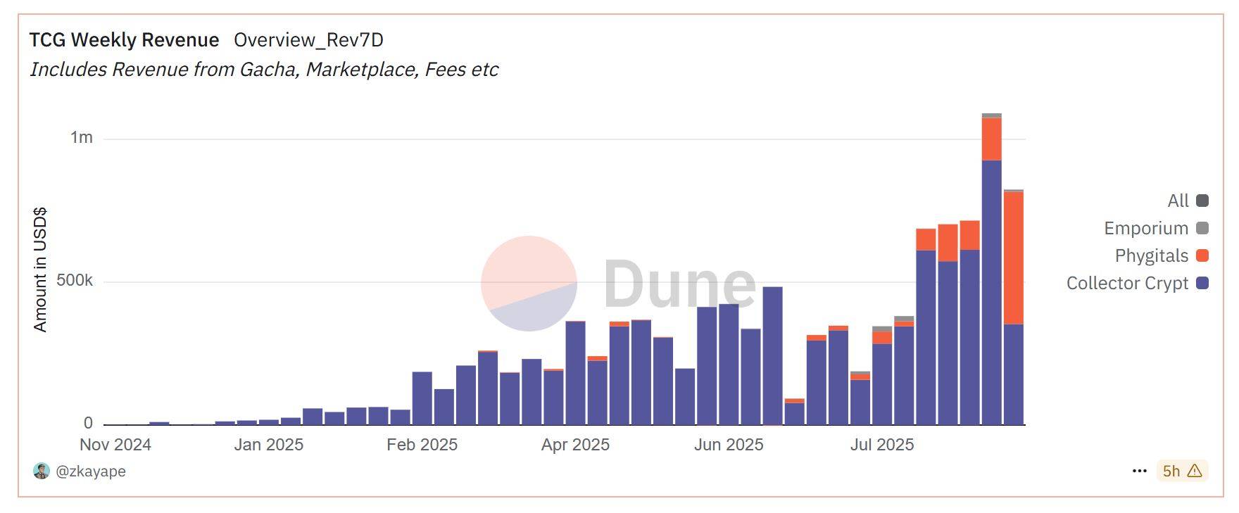Click the Nov 2024 axis label
The width and height of the screenshot is (1239, 513).
(x=115, y=445)
